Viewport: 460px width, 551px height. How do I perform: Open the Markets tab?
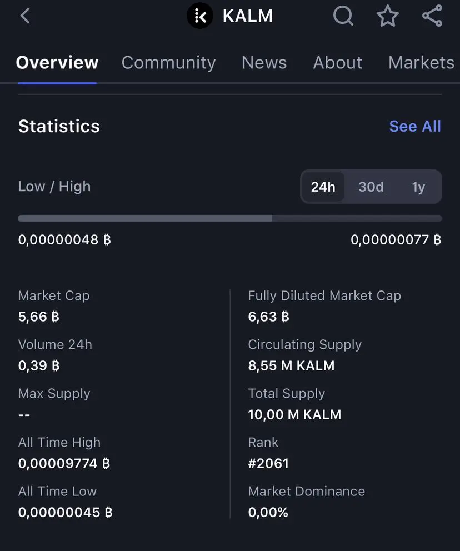tap(421, 63)
